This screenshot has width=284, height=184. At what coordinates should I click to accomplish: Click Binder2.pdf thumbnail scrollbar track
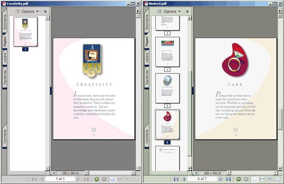pyautogui.click(x=189, y=45)
